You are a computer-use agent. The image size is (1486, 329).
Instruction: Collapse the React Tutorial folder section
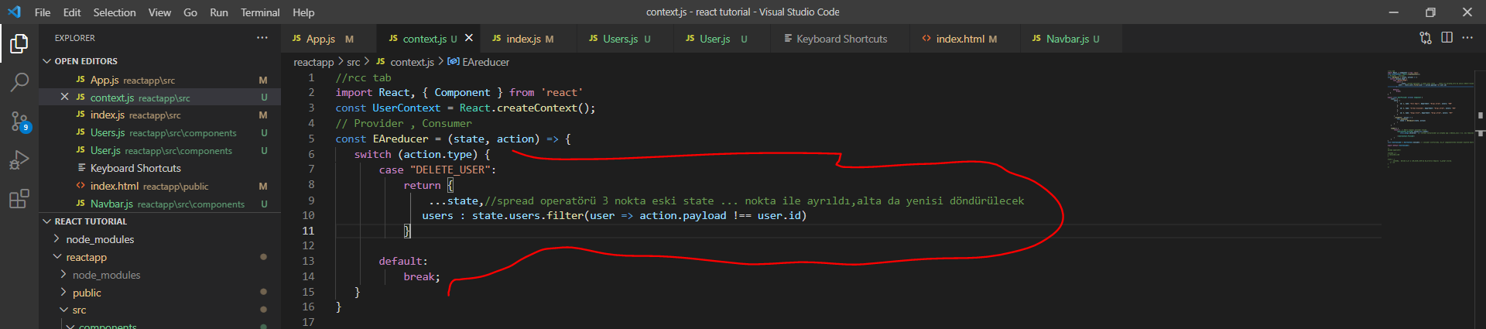point(47,221)
